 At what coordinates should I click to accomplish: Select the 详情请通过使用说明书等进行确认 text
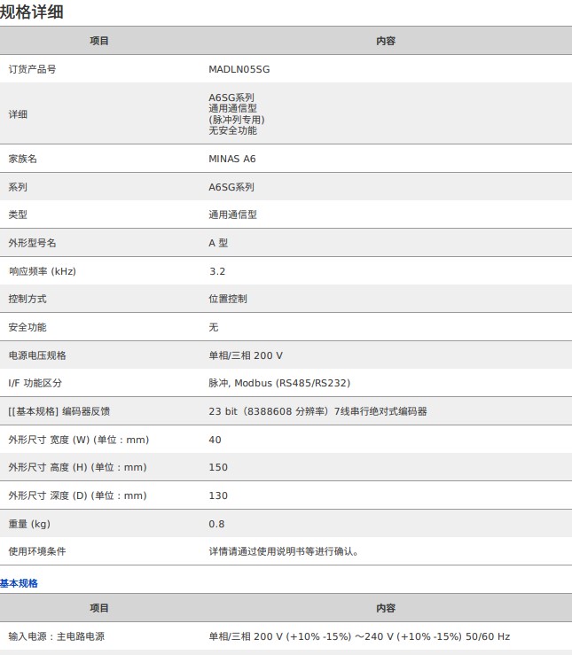283,551
